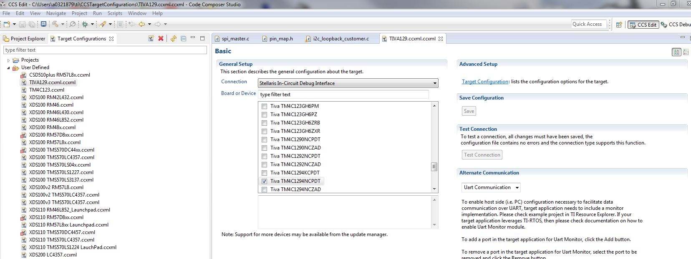Open the New icon dropdown arrow
This screenshot has width=691, height=259.
[x=14, y=24]
